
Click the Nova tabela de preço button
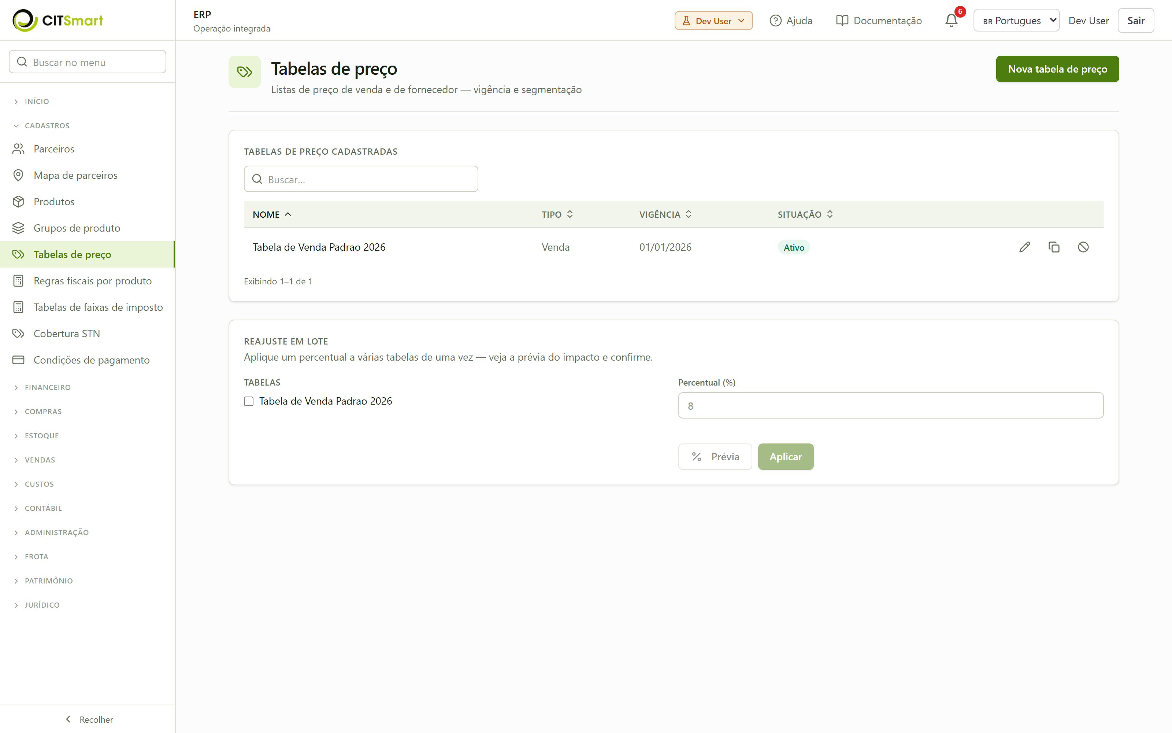[x=1057, y=69]
